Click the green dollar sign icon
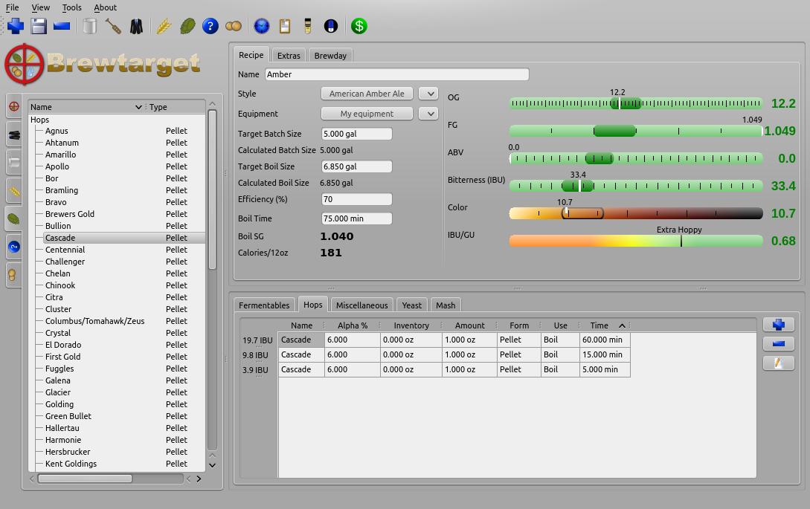Screen dimensions: 810x509 [x=359, y=26]
